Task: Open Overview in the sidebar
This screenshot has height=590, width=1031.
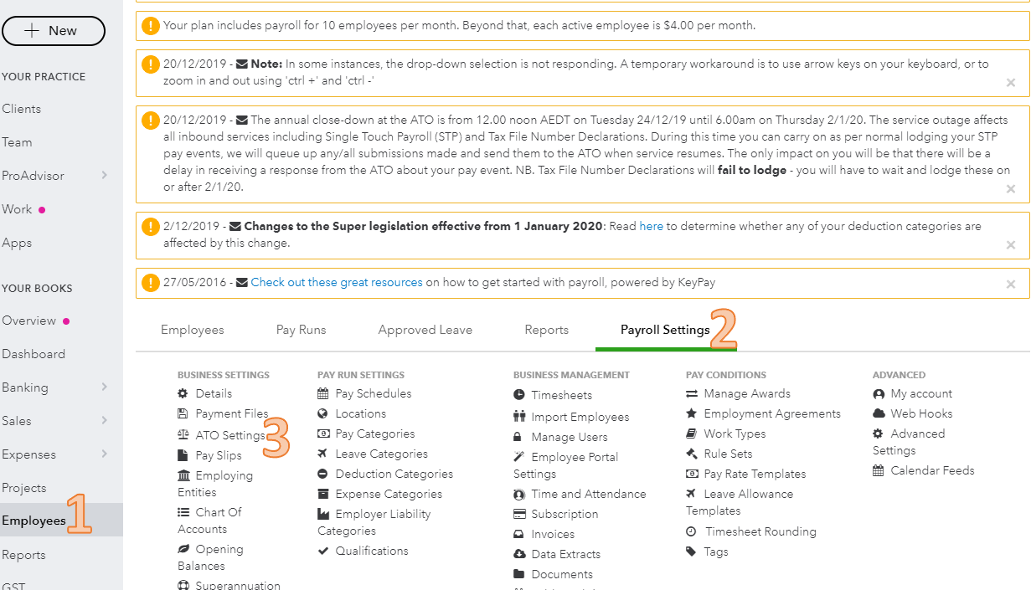Action: click(x=29, y=321)
